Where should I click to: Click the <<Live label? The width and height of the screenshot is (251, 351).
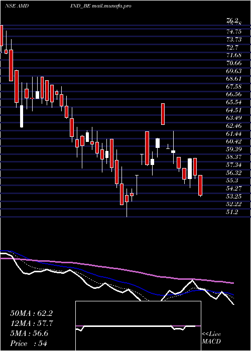[211, 334]
